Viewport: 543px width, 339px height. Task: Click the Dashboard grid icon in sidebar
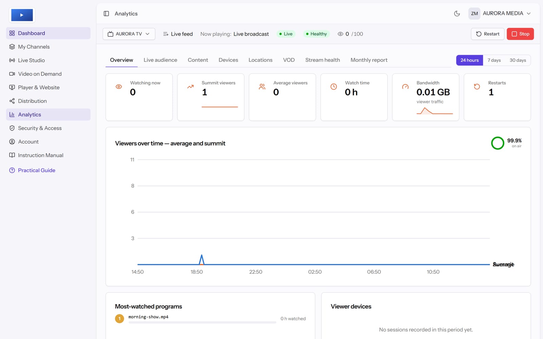click(x=12, y=33)
